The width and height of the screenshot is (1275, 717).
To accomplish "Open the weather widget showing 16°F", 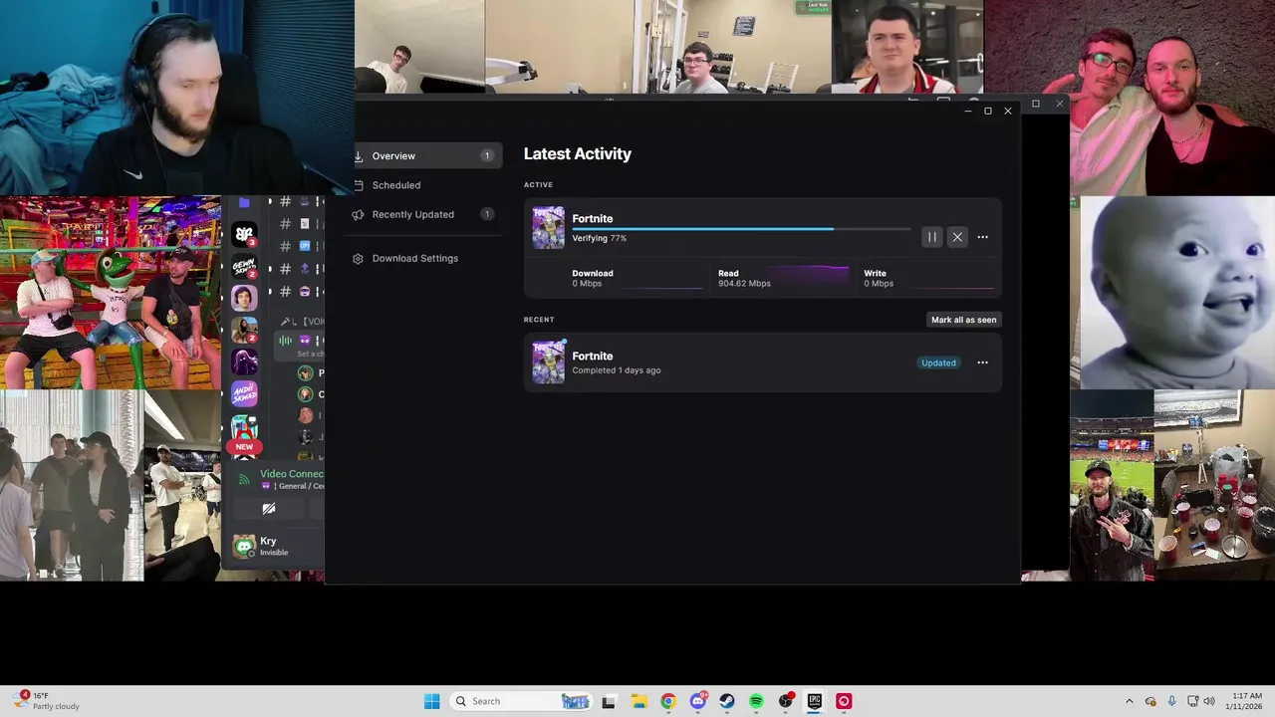I will click(48, 701).
